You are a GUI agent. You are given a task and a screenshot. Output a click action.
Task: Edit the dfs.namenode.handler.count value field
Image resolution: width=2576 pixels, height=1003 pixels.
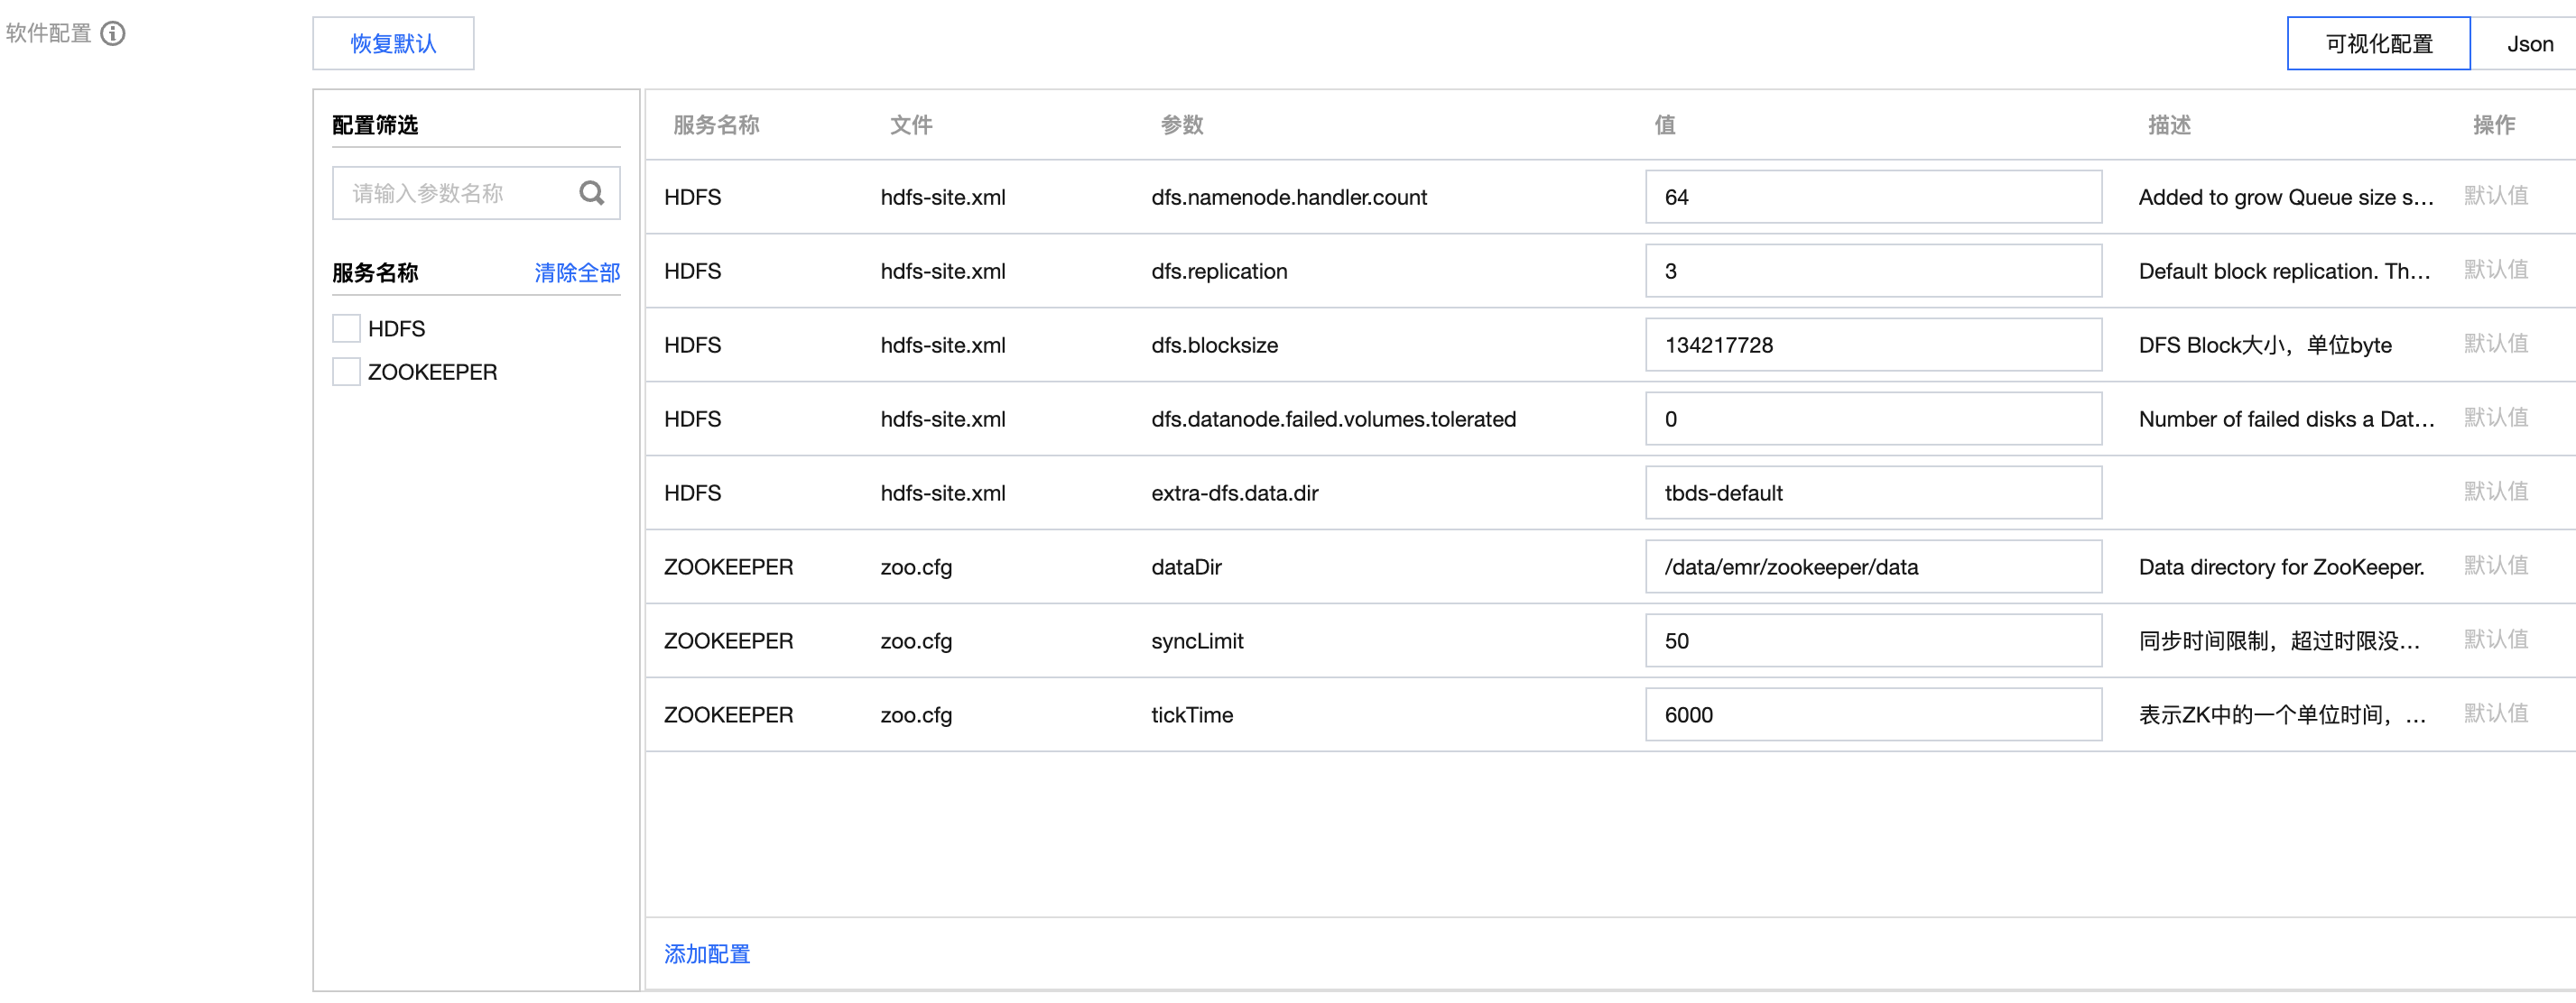[x=1872, y=197]
